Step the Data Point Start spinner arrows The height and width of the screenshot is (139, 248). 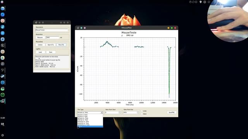[120, 112]
